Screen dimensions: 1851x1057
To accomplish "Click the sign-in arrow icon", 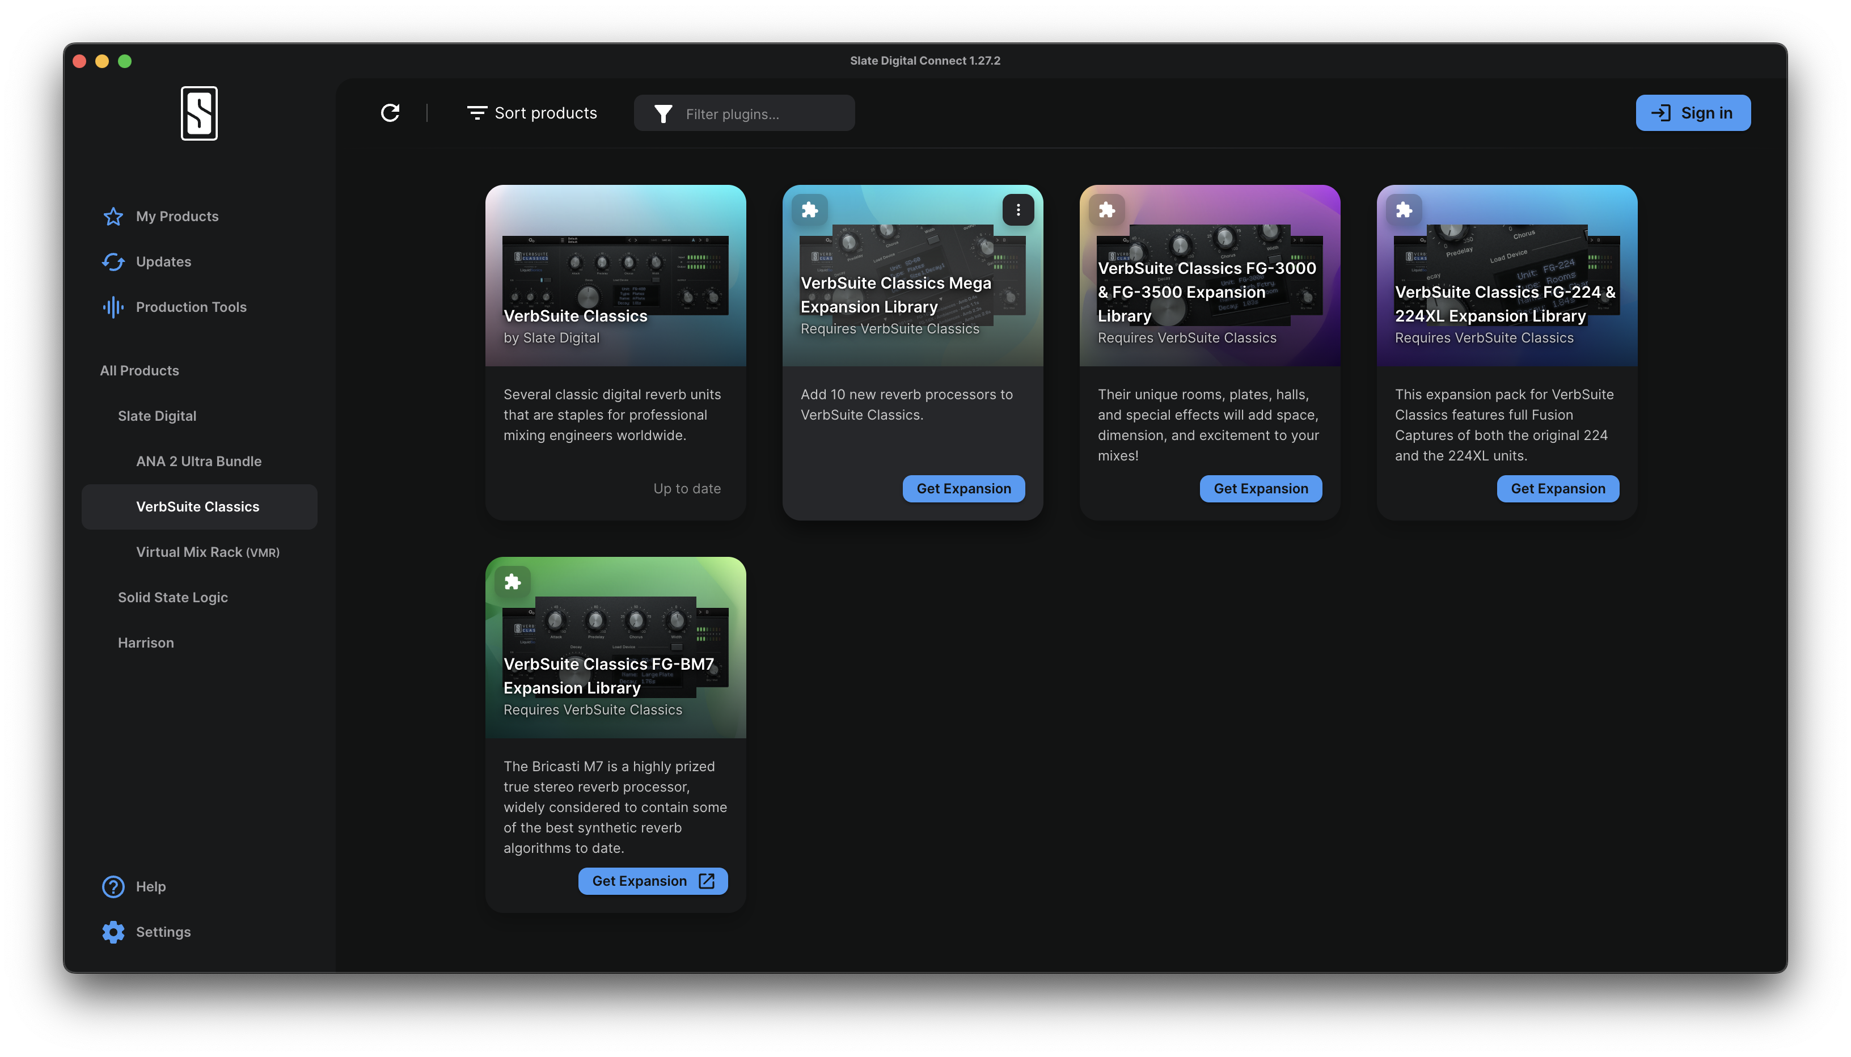I will (1661, 112).
